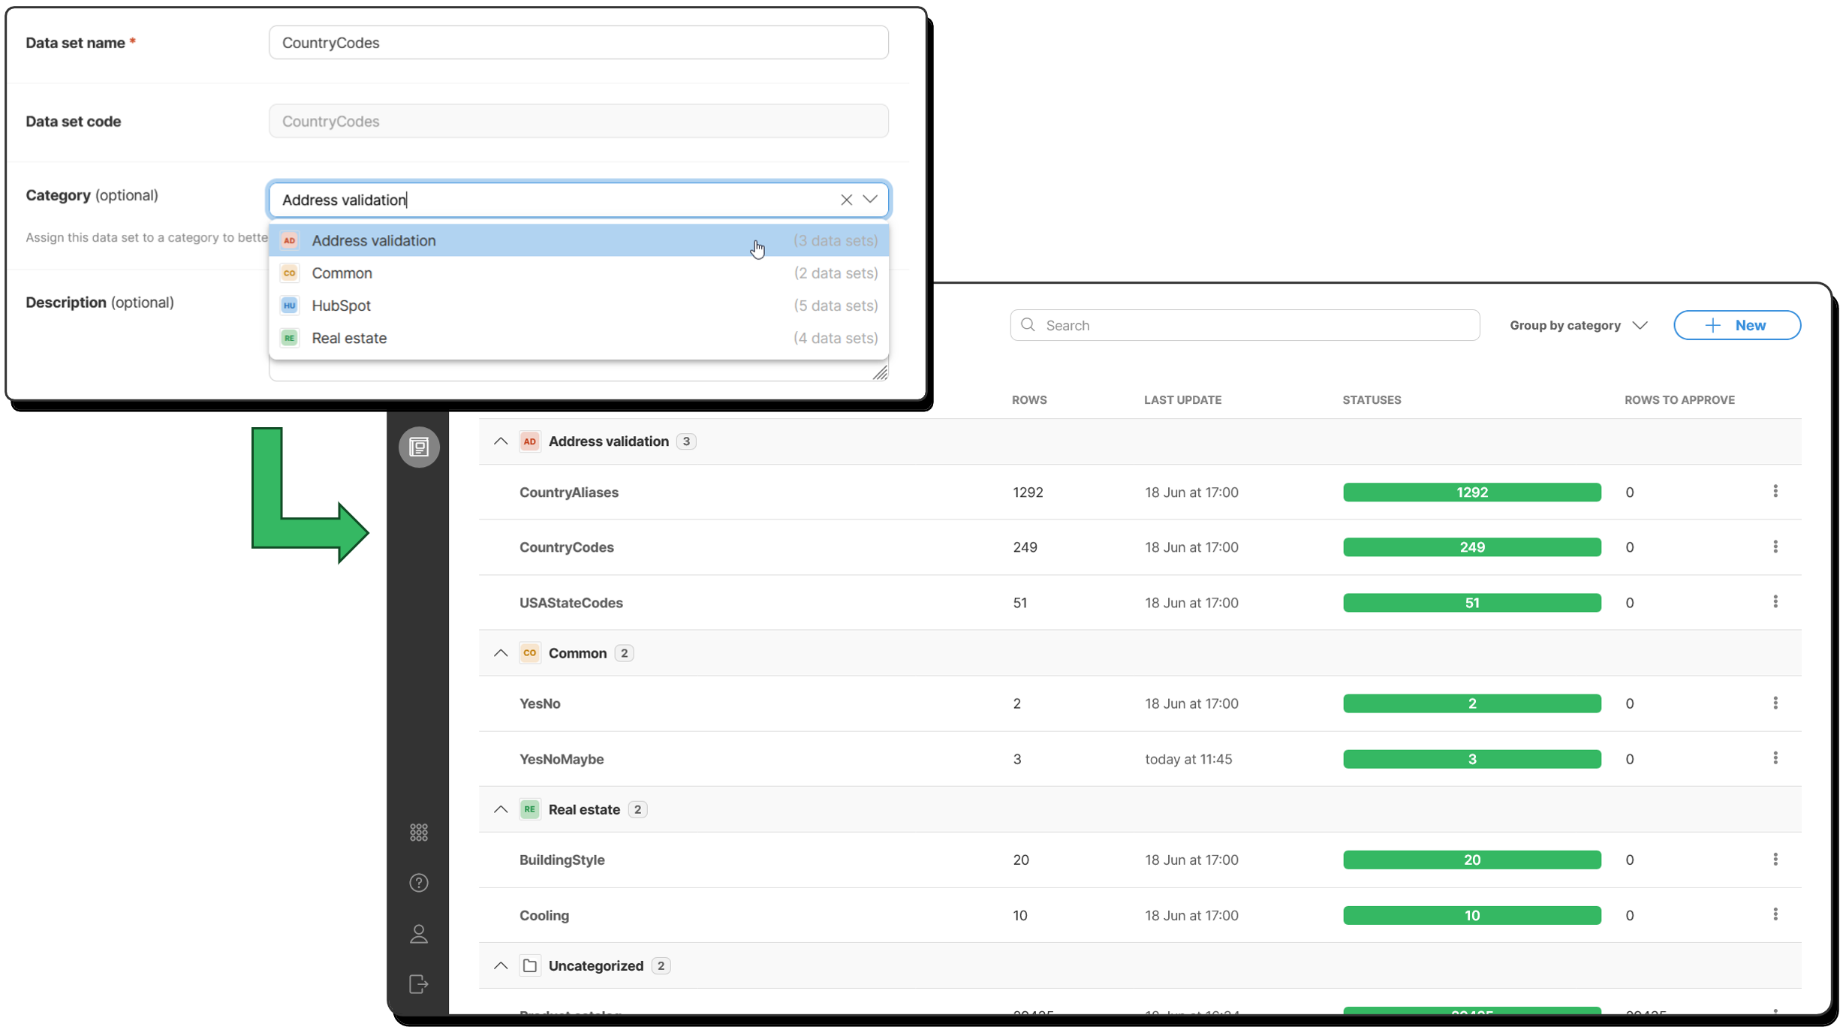Click the AD badge in Address validation group
This screenshot has width=1846, height=1033.
[529, 441]
